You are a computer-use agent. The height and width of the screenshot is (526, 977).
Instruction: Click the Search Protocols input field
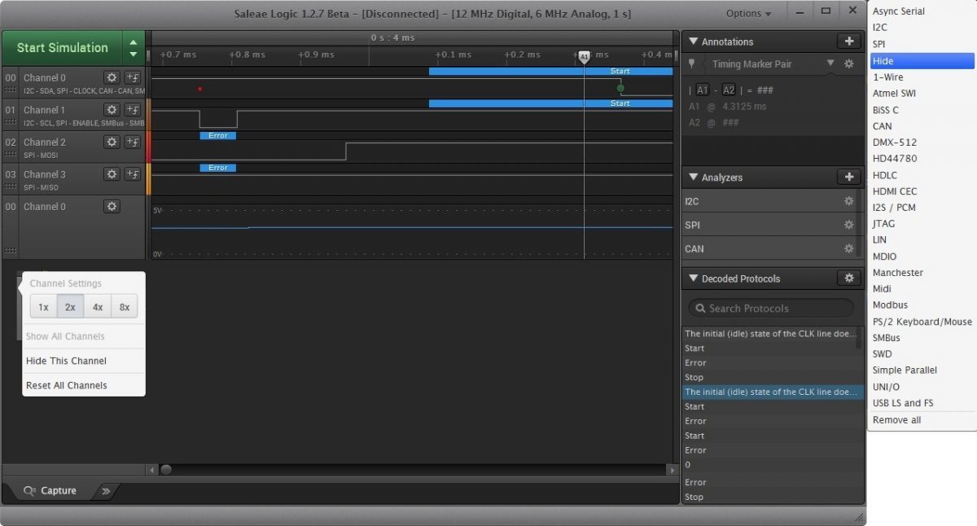point(771,309)
